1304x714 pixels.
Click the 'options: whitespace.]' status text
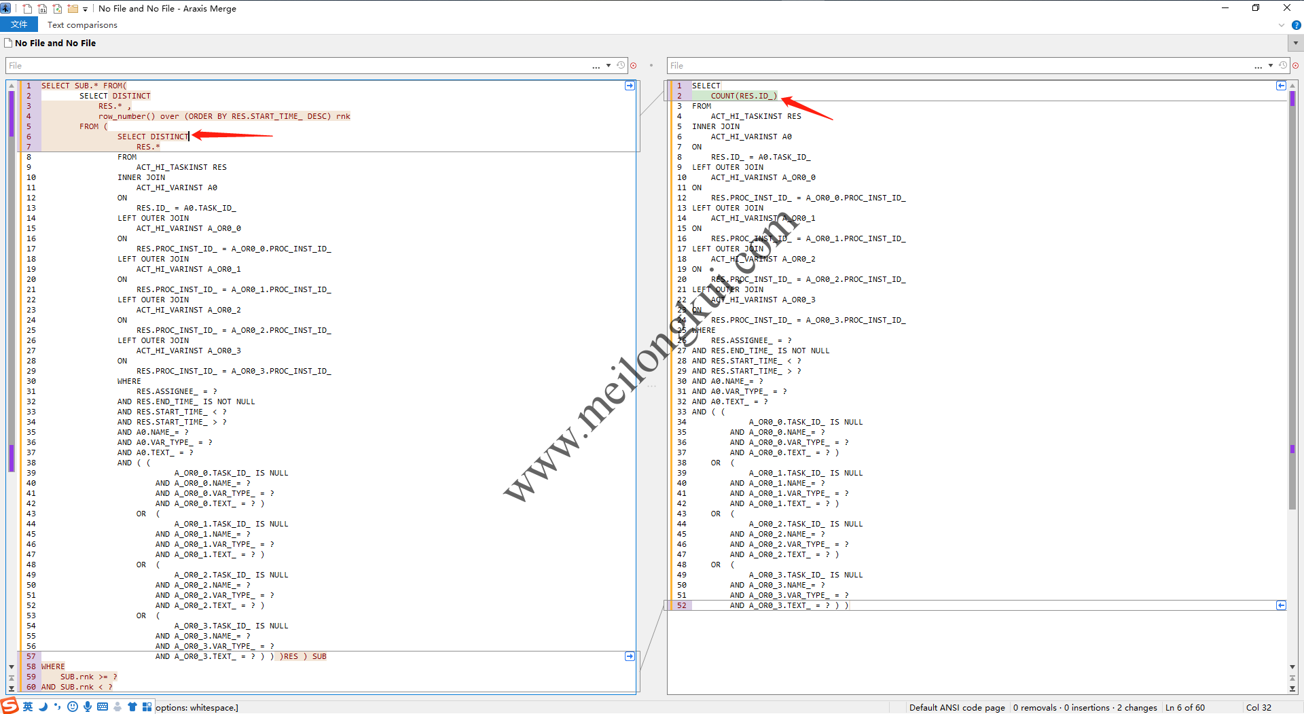[197, 707]
